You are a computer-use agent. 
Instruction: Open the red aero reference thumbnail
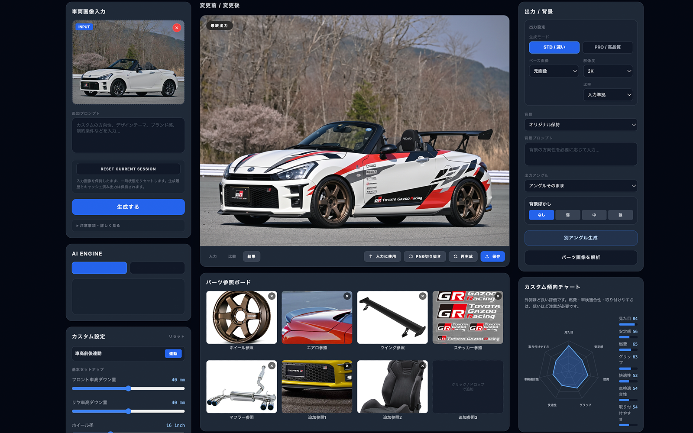tap(317, 317)
